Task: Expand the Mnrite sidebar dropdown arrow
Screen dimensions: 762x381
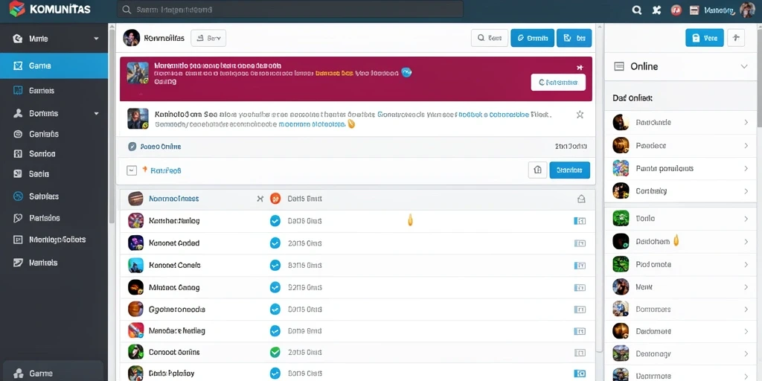Action: tap(96, 39)
